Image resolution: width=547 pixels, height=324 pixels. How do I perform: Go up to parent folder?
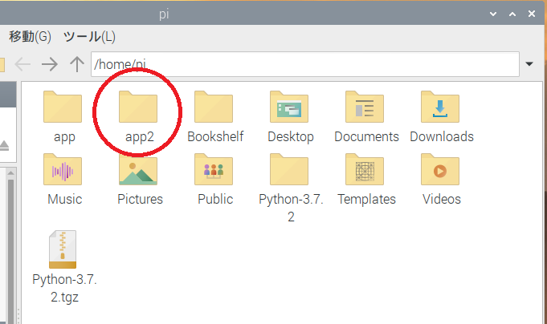[x=76, y=64]
